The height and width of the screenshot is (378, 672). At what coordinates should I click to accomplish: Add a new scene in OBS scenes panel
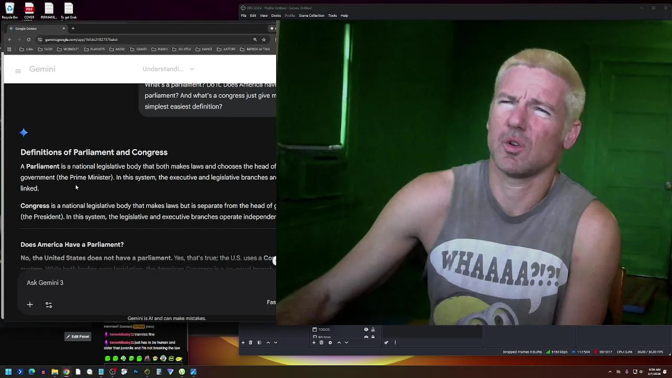point(243,342)
